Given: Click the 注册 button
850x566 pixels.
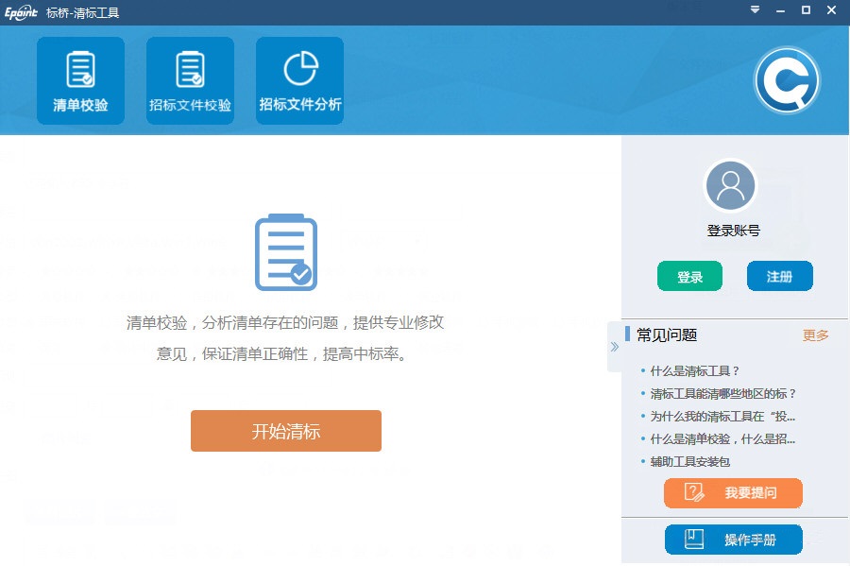Looking at the screenshot, I should [x=780, y=276].
